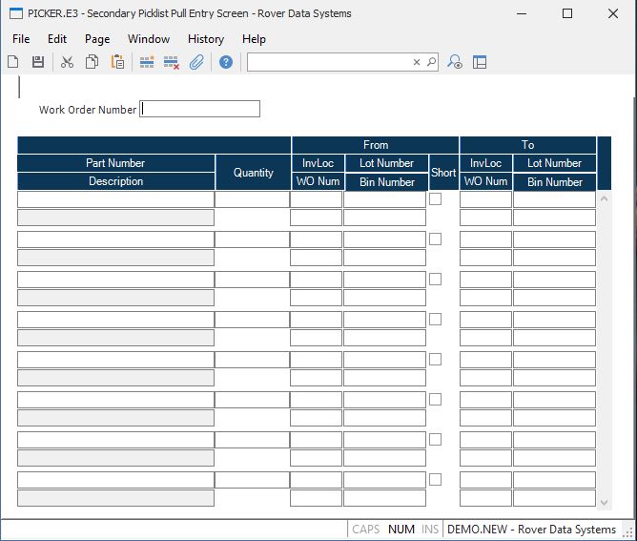Open attachments with the paperclip icon
Image resolution: width=637 pixels, height=541 pixels.
196,62
